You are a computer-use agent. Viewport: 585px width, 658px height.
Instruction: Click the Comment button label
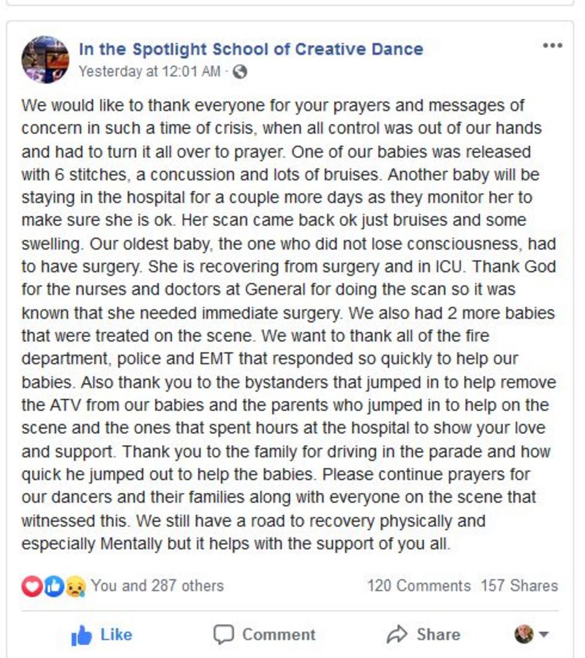click(279, 634)
